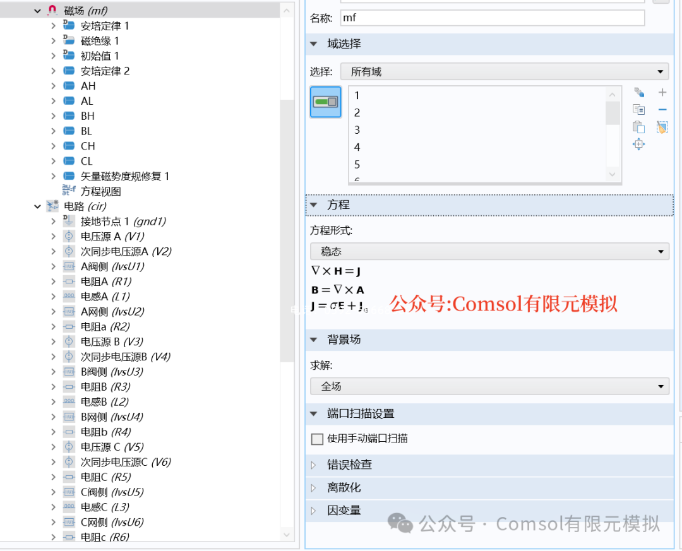Click the active selection toggle switch

tap(325, 102)
